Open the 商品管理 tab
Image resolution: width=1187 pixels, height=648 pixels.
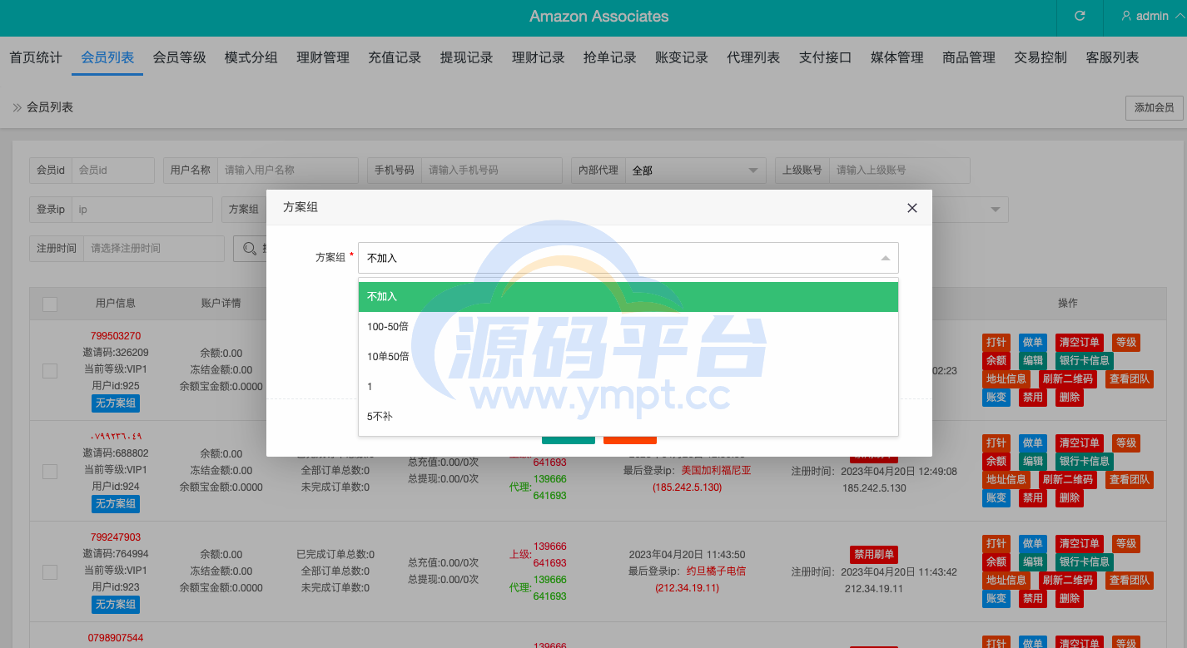pos(969,57)
